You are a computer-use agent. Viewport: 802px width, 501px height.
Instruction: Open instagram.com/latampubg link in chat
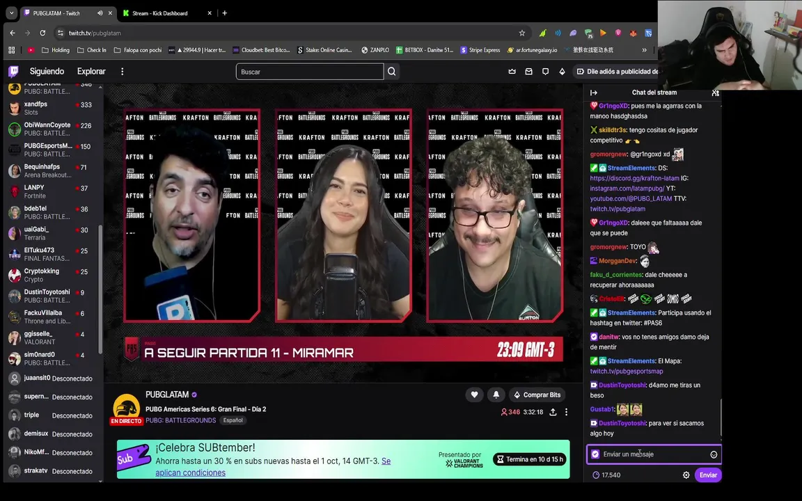627,189
